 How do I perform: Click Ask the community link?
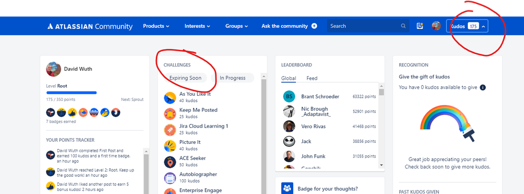pos(284,26)
